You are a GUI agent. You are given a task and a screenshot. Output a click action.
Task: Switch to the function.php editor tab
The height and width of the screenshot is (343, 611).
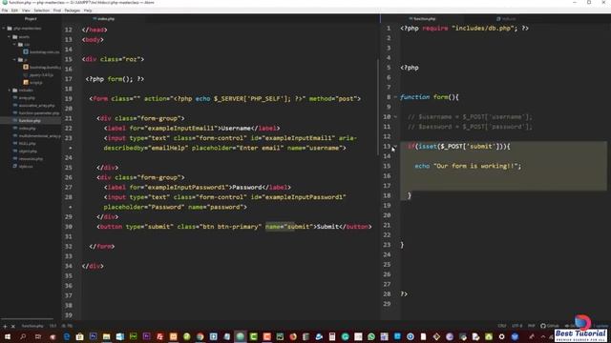coord(422,19)
